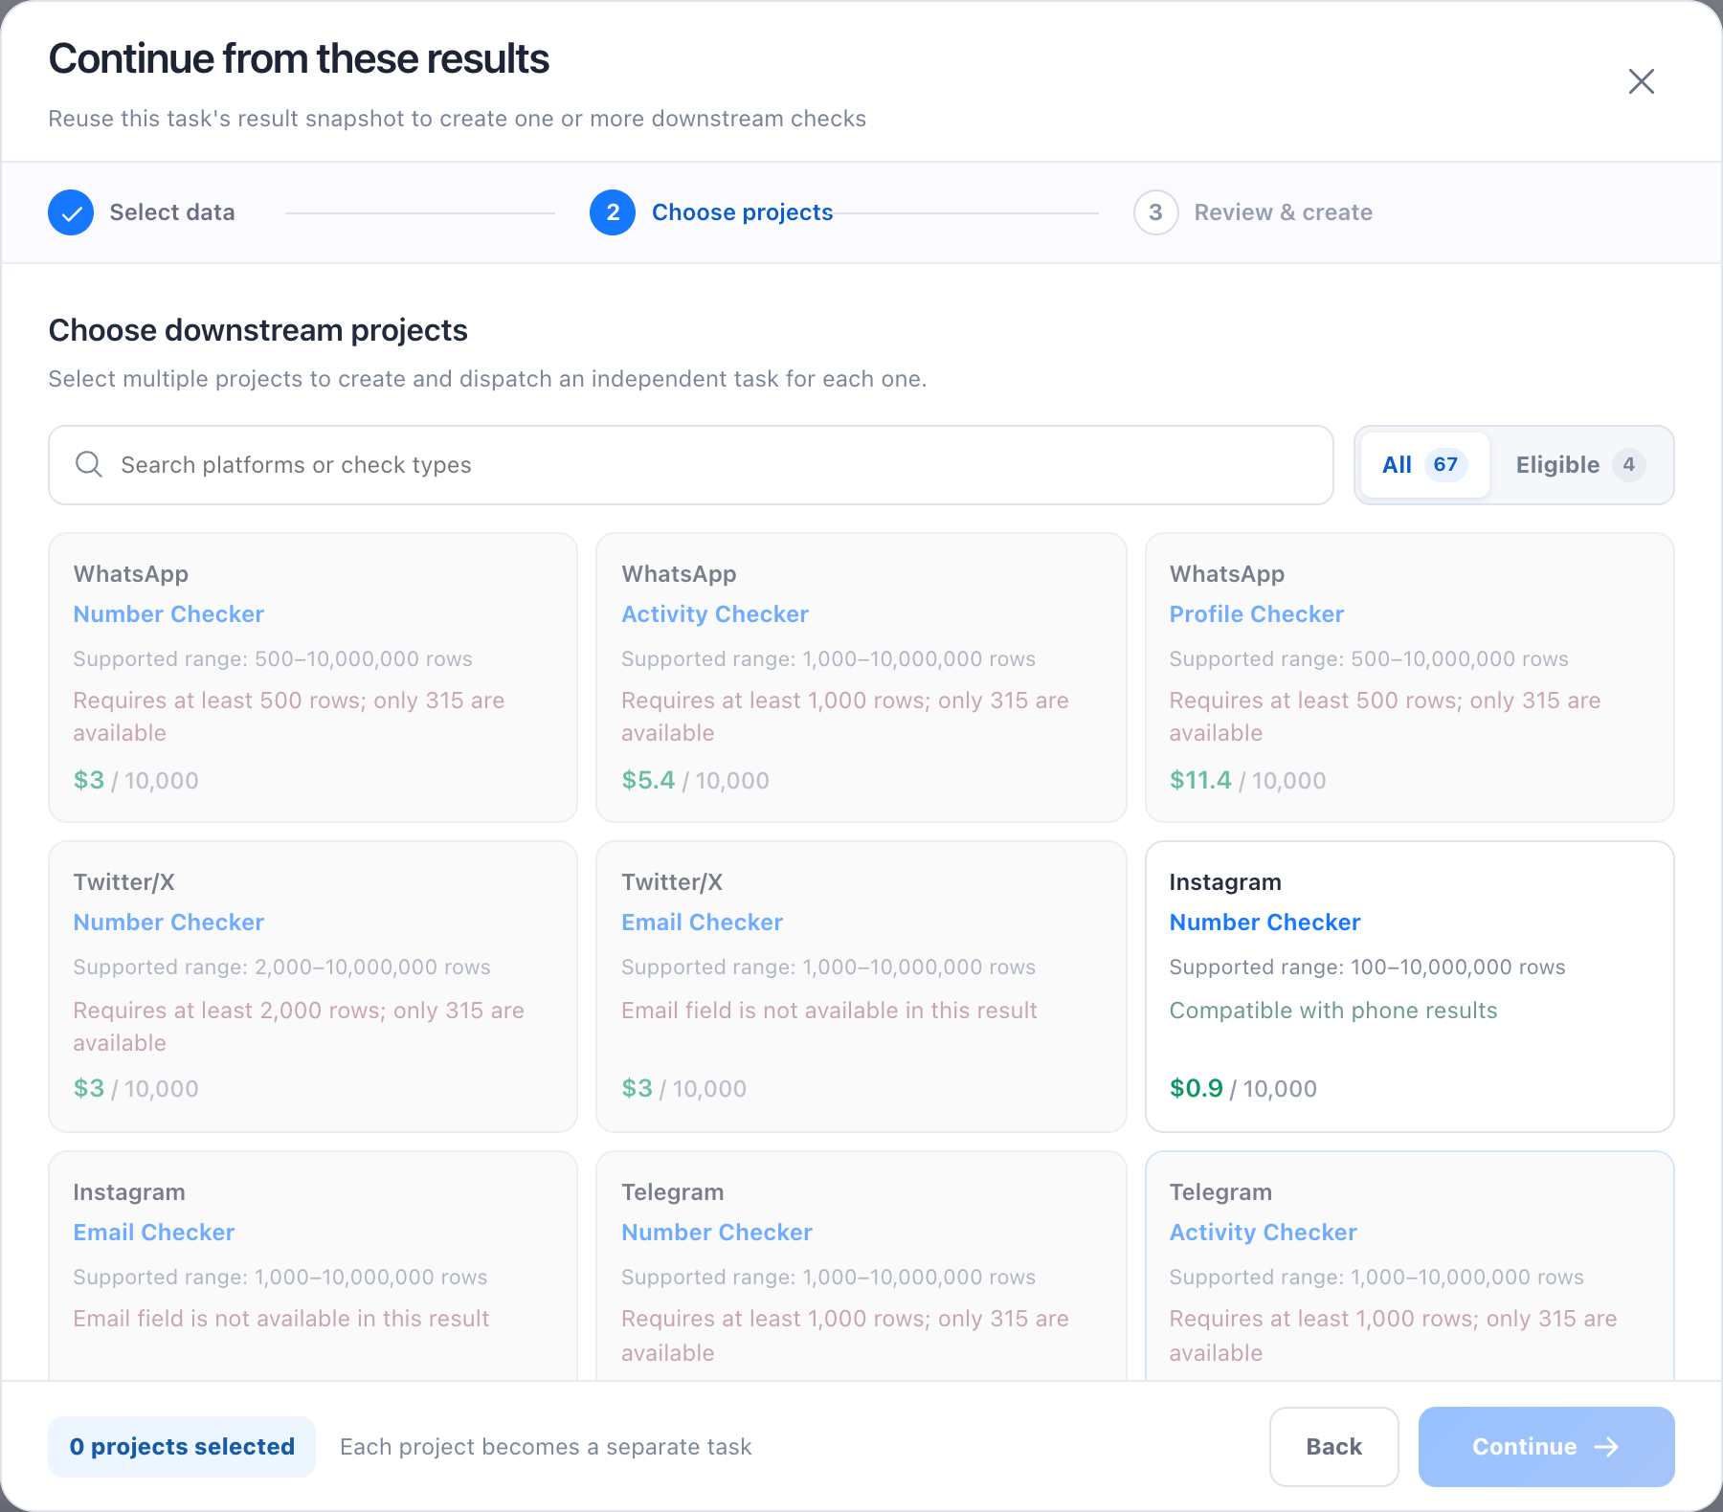
Task: Select the WhatsApp Profile Checker card
Action: tap(1409, 678)
